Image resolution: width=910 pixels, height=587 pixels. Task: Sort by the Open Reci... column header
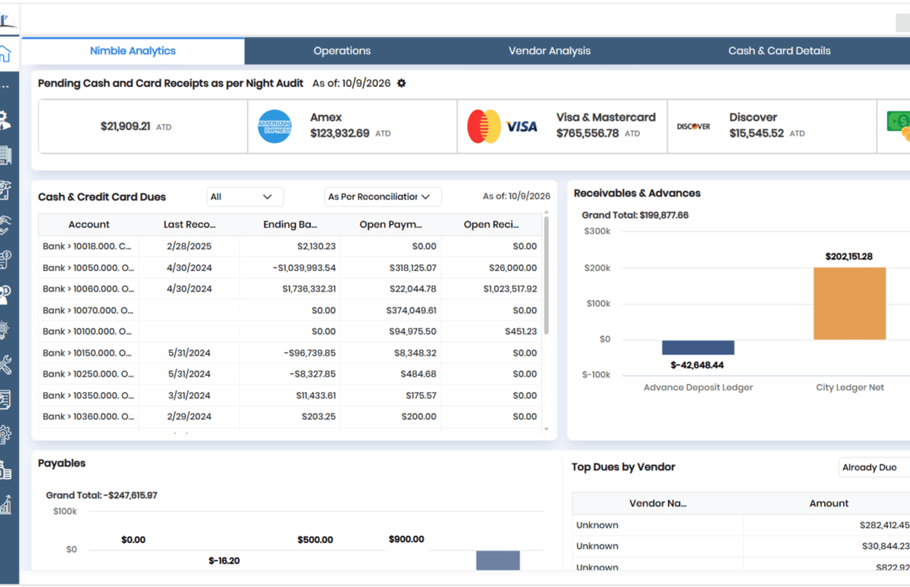pos(491,225)
